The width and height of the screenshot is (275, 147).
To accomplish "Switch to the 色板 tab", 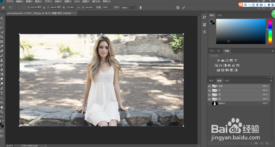I will (220, 15).
